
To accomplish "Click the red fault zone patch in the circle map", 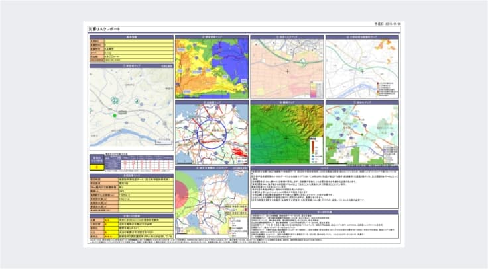I will point(235,153).
